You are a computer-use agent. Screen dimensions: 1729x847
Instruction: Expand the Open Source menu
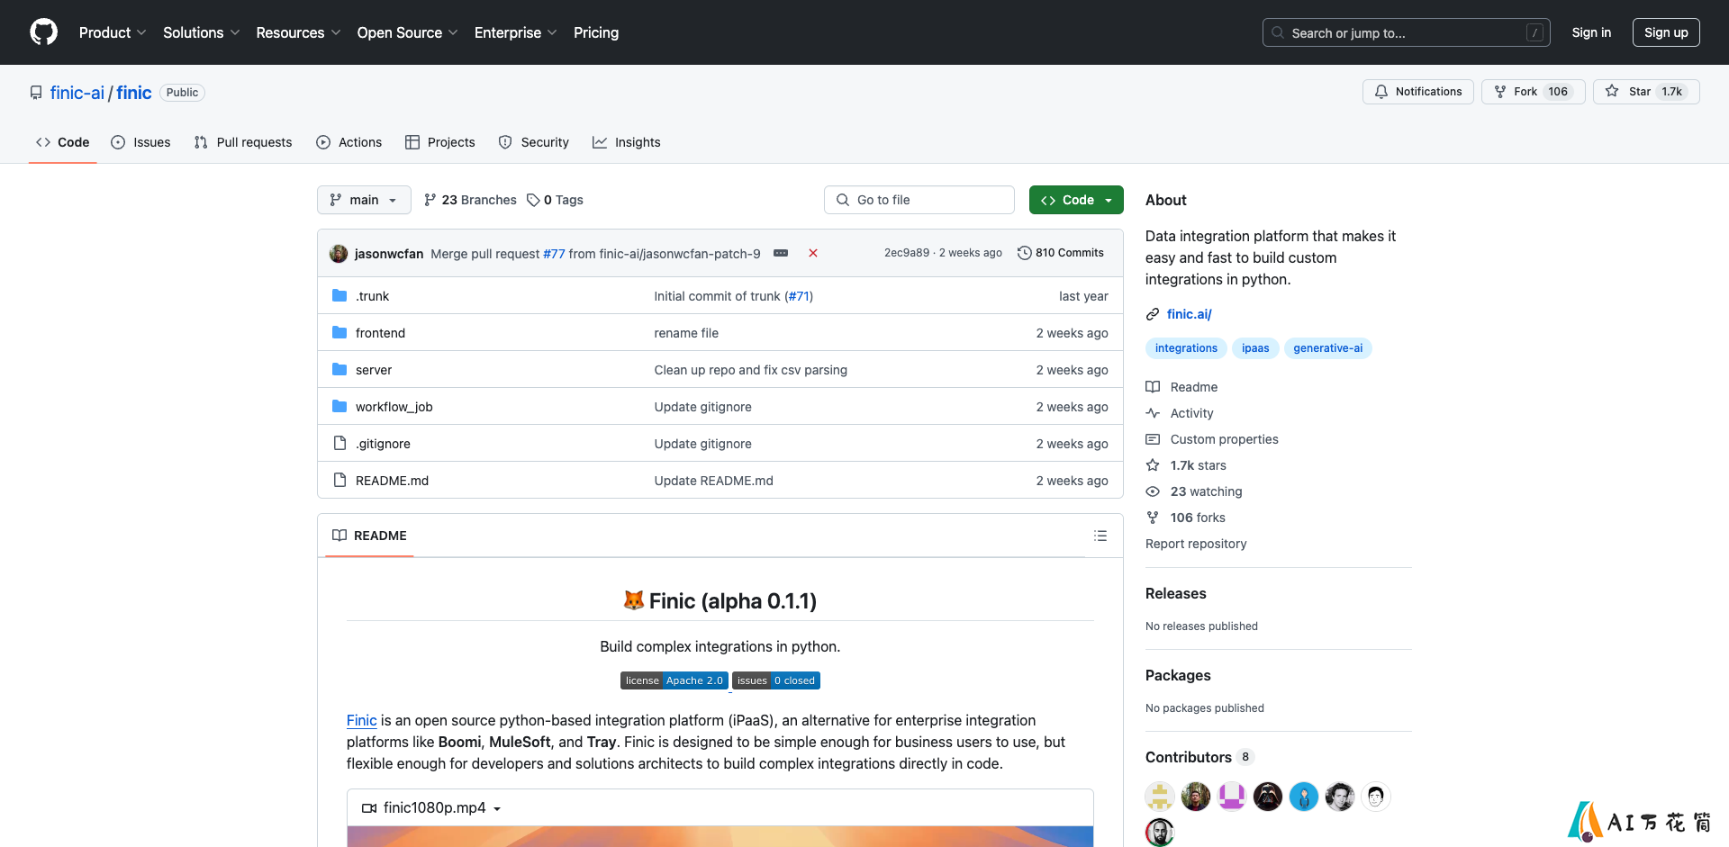[407, 32]
